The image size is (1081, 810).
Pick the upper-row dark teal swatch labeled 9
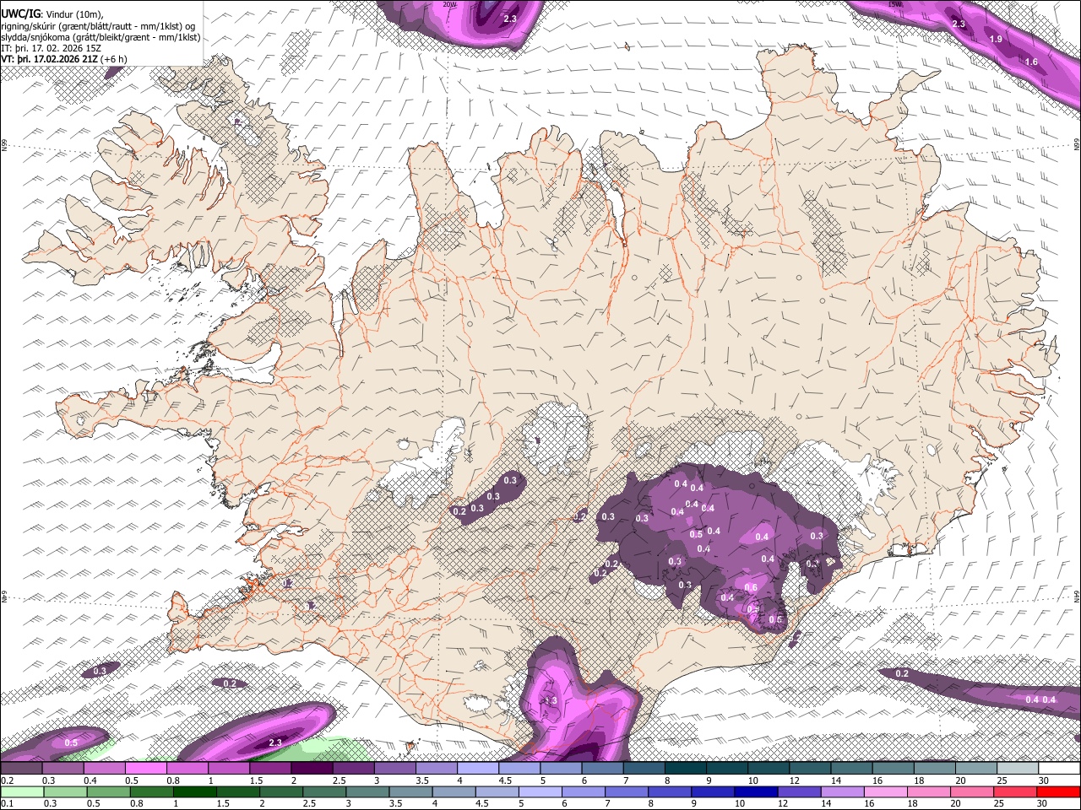pyautogui.click(x=727, y=768)
